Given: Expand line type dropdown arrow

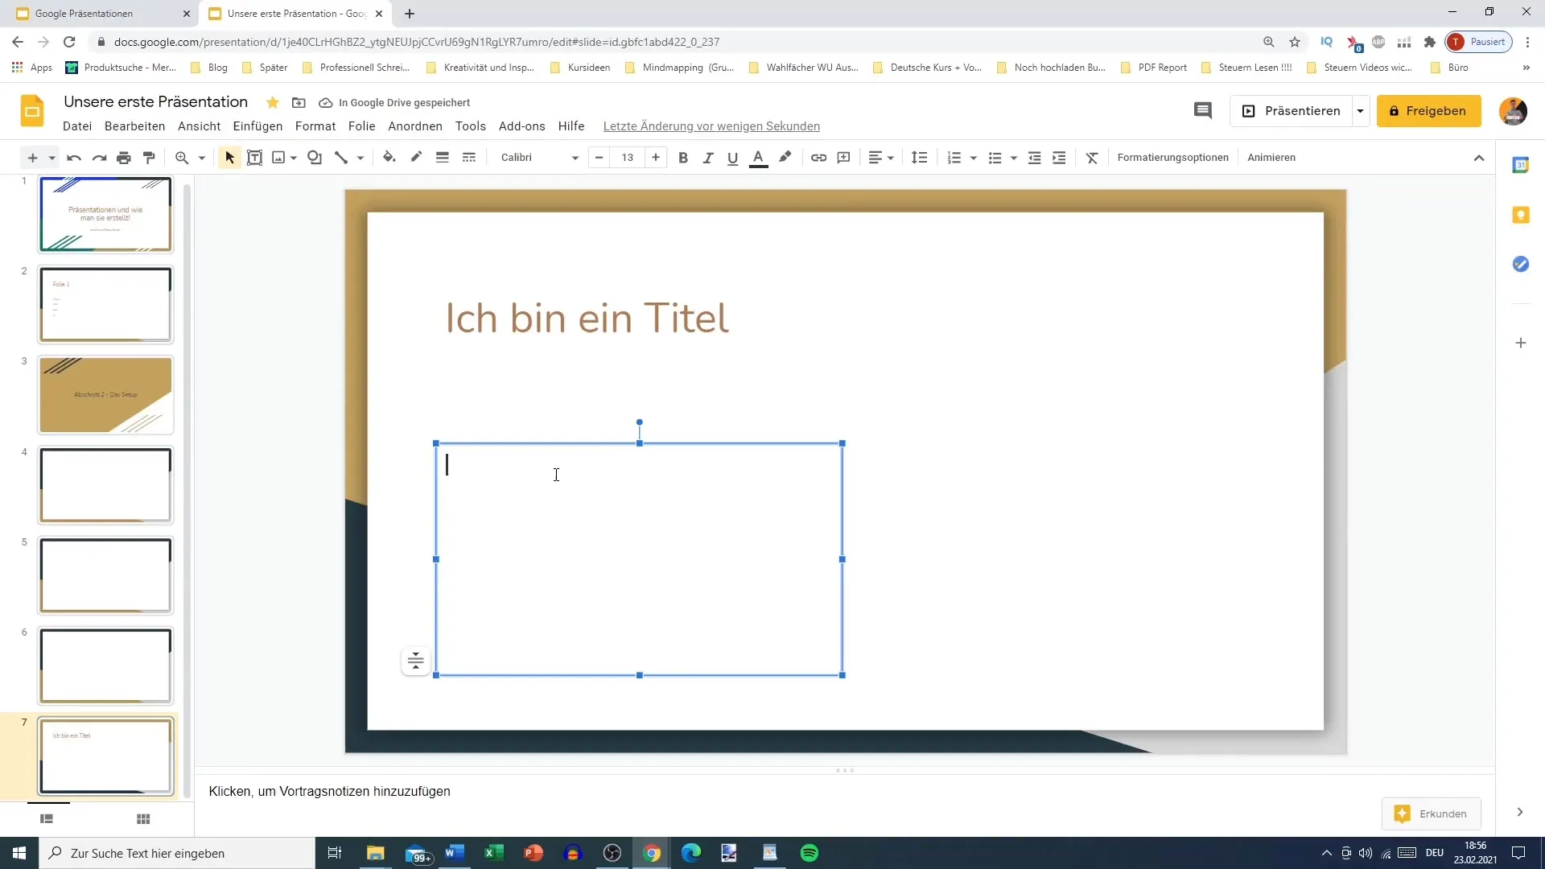Looking at the screenshot, I should [x=360, y=158].
